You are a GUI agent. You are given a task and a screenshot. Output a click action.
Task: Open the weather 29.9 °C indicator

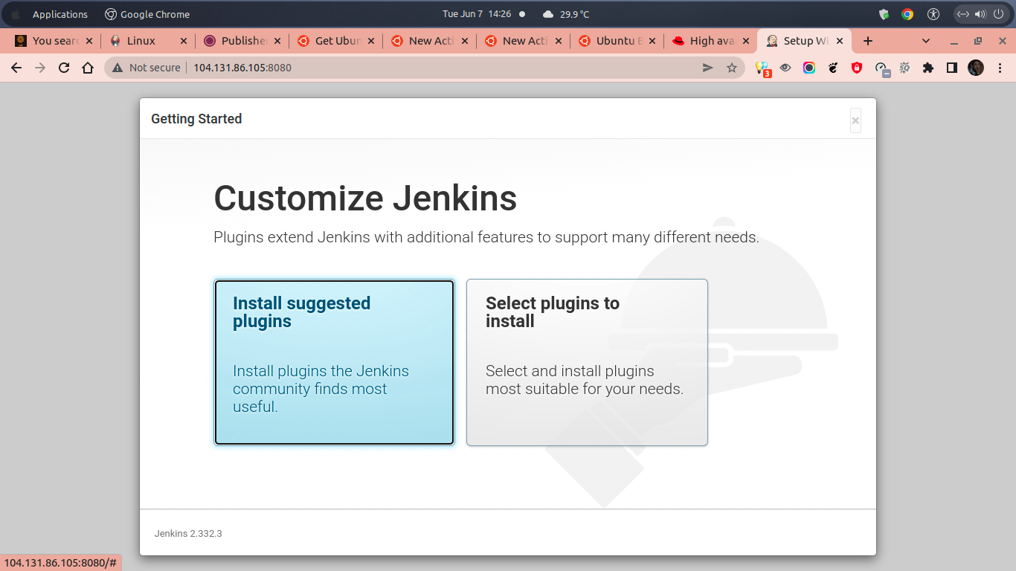pyautogui.click(x=566, y=14)
